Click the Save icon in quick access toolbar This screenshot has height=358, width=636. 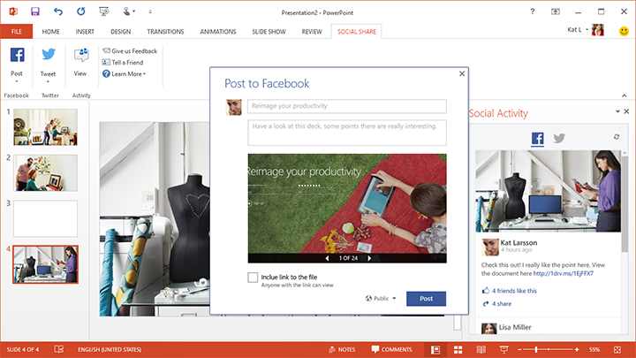[x=34, y=11]
